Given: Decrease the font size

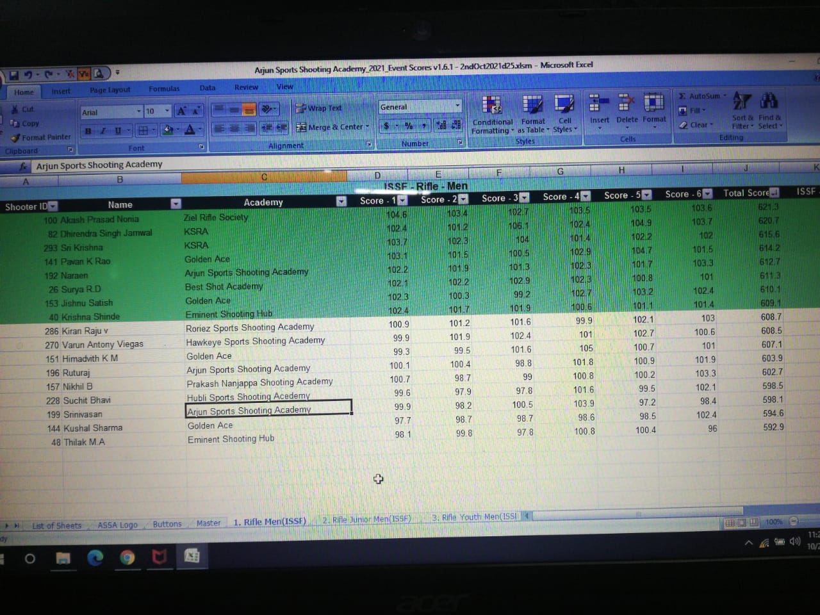Looking at the screenshot, I should click(x=195, y=111).
